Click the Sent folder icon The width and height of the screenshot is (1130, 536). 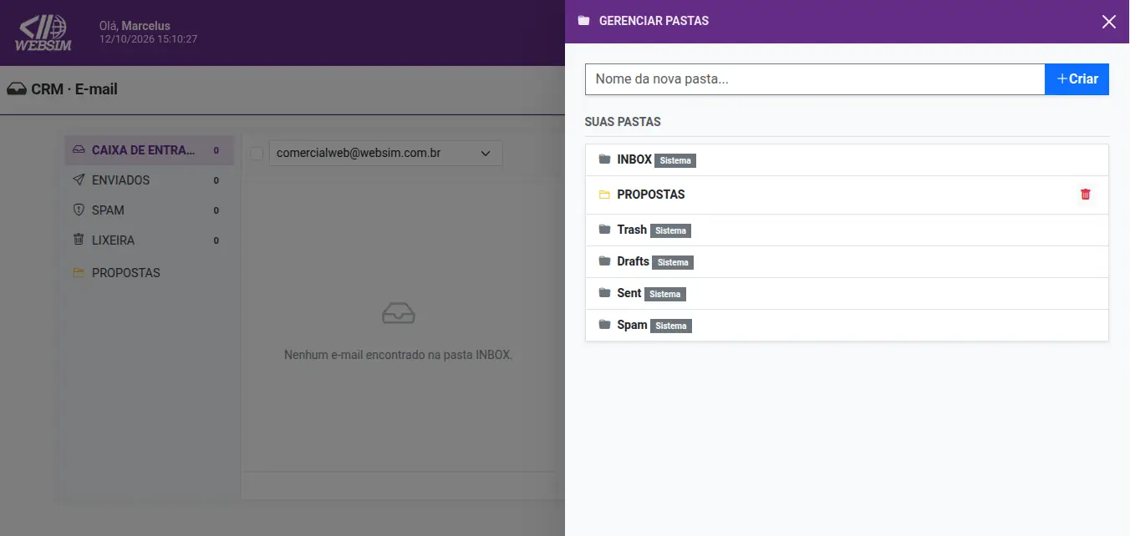tap(605, 293)
